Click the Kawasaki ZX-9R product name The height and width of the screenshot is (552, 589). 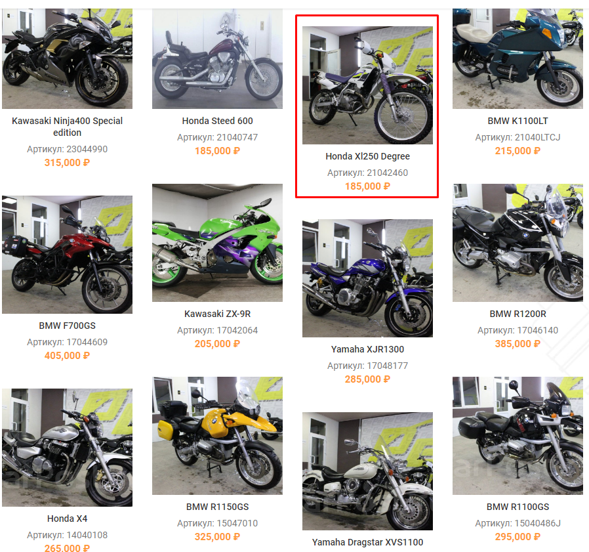[x=217, y=314]
